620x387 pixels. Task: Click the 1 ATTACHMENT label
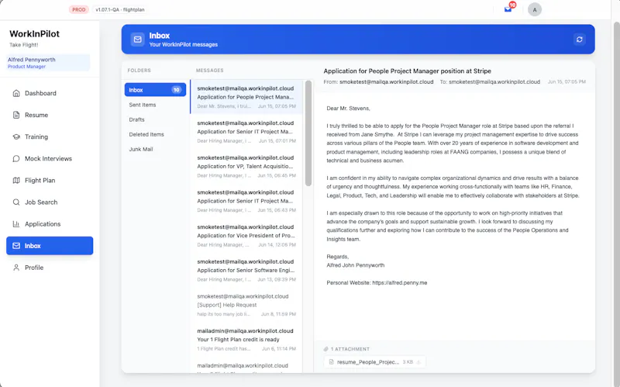click(x=350, y=349)
